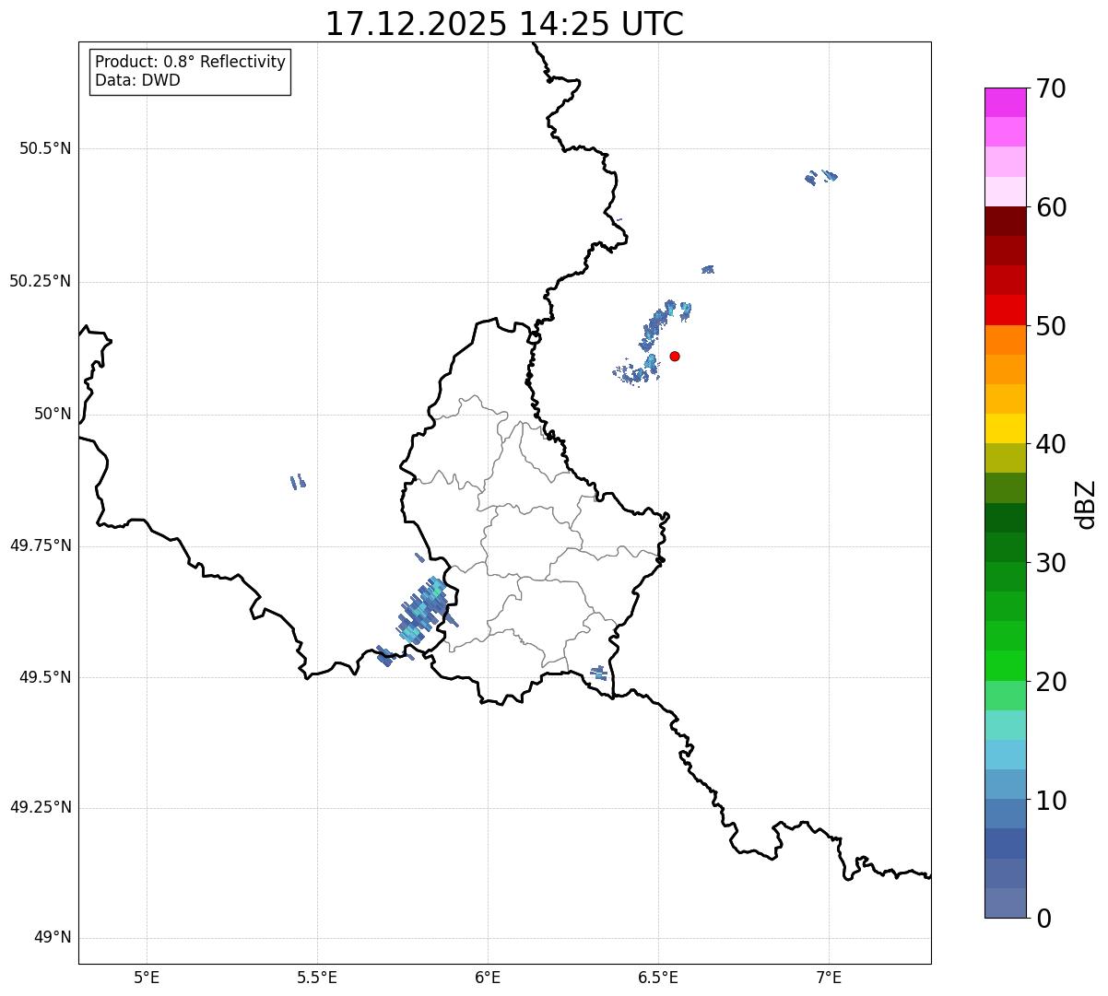Click the 'Product: 0.8° Reflectivity' label
1108x996 pixels.
191,62
